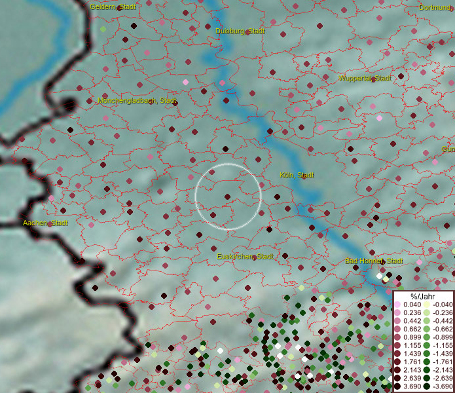Click the 1.439 legend value text

412,354
